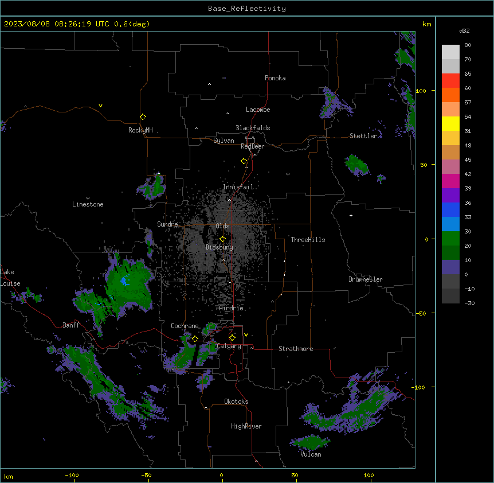Screen dimensions: 494x483
Task: Click the Lacombe town label
Action: (258, 110)
